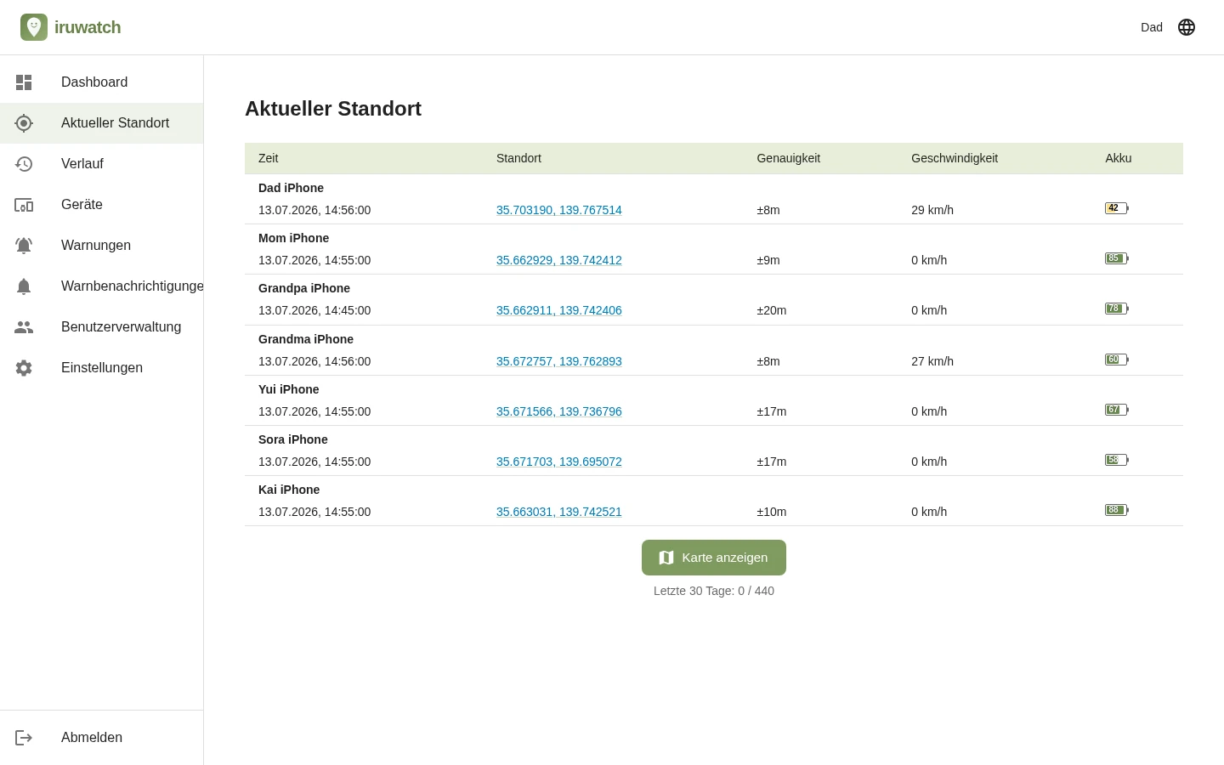This screenshot has height=765, width=1224.
Task: Click the Warnungen alarm bell icon
Action: pyautogui.click(x=24, y=246)
